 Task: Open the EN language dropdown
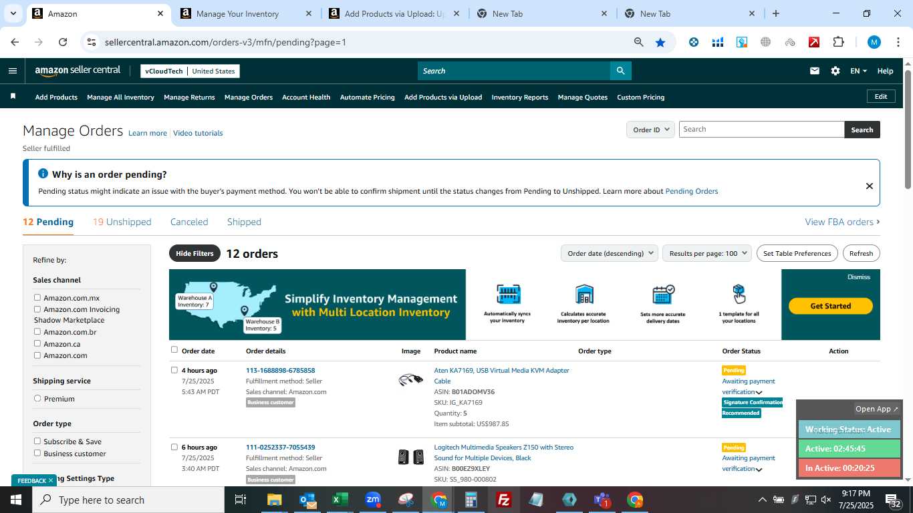858,71
